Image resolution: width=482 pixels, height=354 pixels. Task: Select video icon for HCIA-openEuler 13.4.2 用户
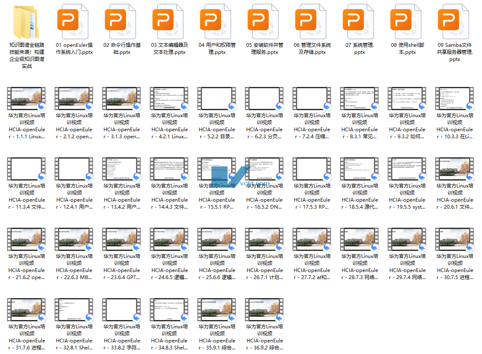pyautogui.click(x=121, y=169)
